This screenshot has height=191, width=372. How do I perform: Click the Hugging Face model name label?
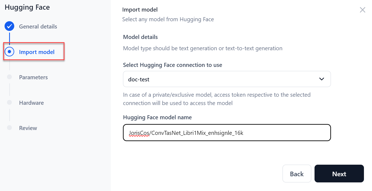[157, 117]
